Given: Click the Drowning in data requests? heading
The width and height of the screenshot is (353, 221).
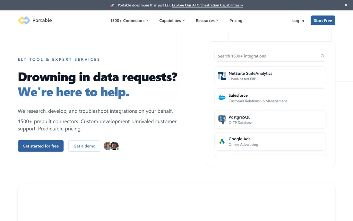Looking at the screenshot, I should (98, 77).
